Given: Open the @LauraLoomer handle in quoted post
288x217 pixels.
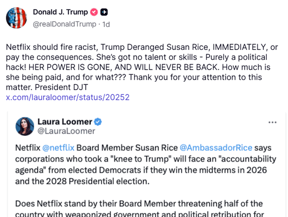Looking at the screenshot, I should pyautogui.click(x=66, y=131).
